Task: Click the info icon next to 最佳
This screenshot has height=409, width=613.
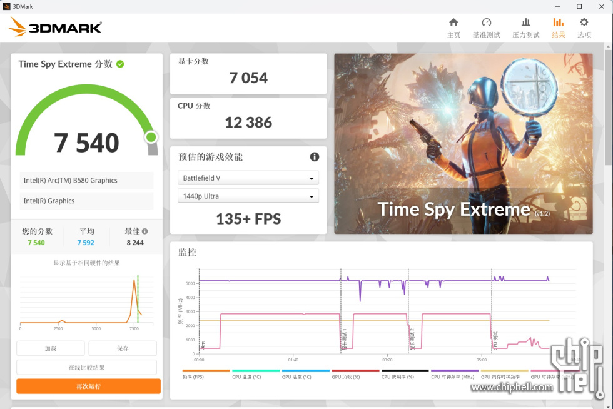Action: point(145,231)
